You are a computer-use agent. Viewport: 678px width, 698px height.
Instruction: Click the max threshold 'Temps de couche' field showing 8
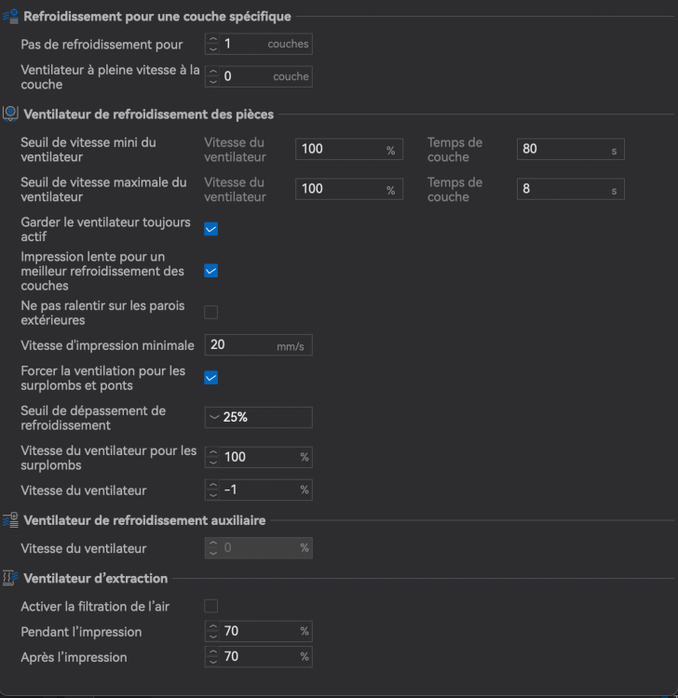coord(562,189)
